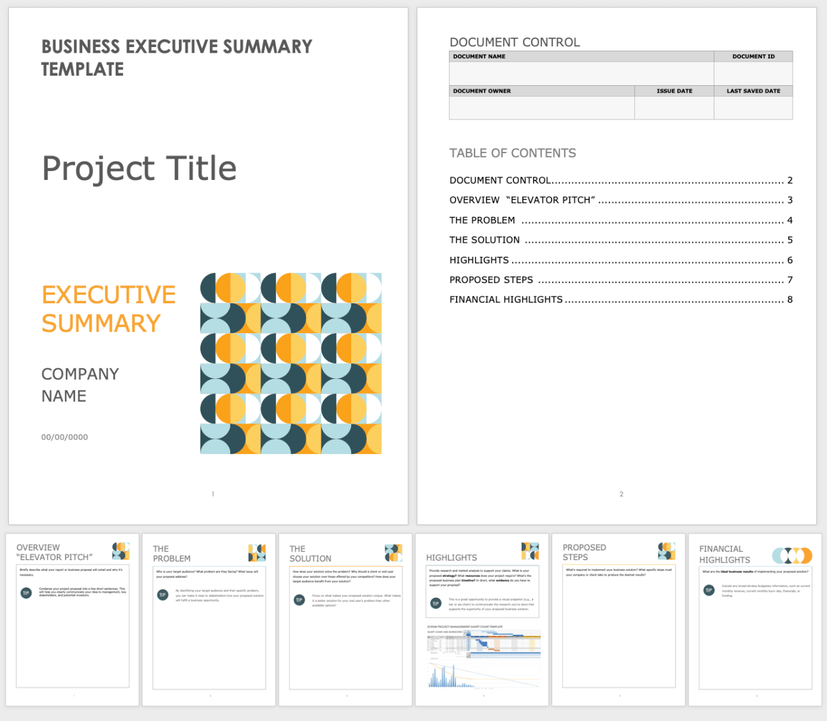This screenshot has height=721, width=827.
Task: Select the corner mosaic graphic on Highlights page
Action: [x=529, y=550]
